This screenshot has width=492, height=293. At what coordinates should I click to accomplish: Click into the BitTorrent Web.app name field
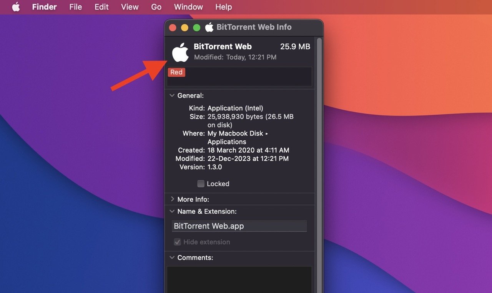click(x=239, y=226)
